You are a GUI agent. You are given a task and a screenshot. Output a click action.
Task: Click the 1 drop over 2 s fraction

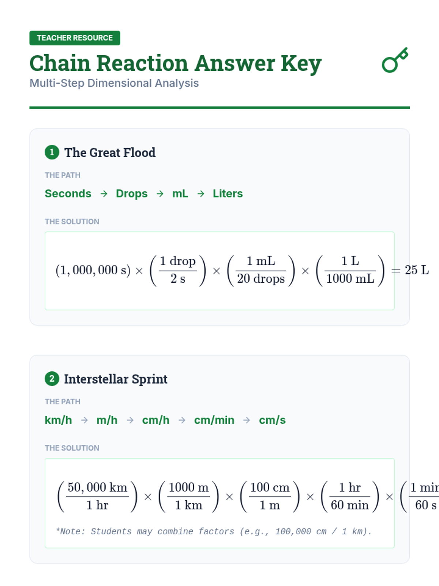point(178,270)
